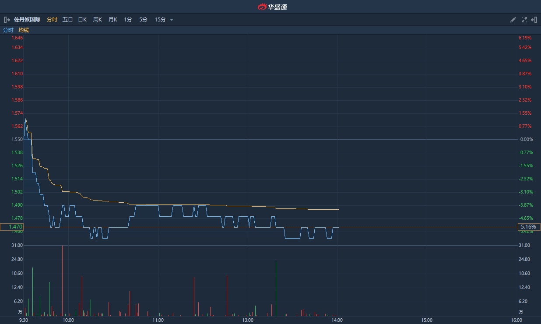The height and width of the screenshot is (324, 541).
Task: Click the 华盛通 logo in title bar
Action: 272,7
